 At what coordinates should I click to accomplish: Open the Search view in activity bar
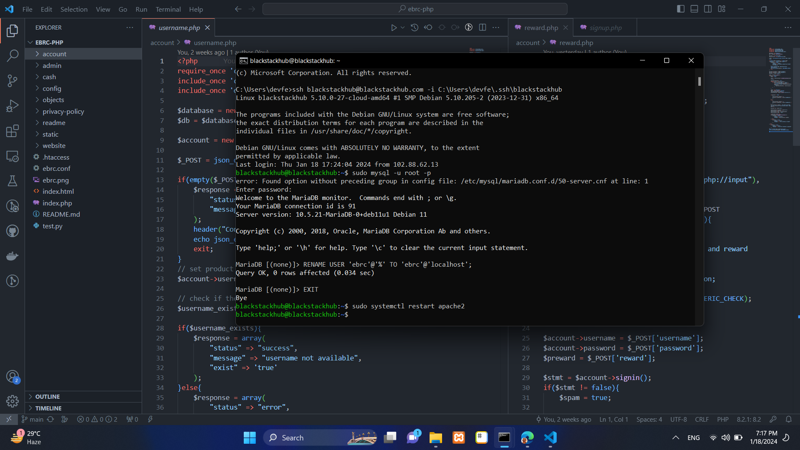pos(12,55)
